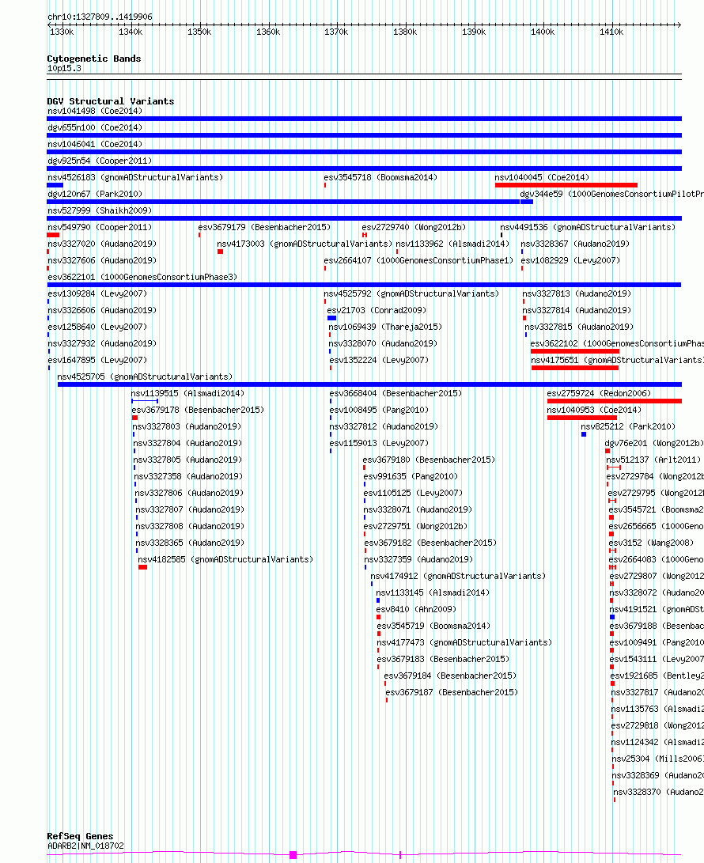Click the red nsv4182585 variant bar
The height and width of the screenshot is (863, 704).
[142, 567]
